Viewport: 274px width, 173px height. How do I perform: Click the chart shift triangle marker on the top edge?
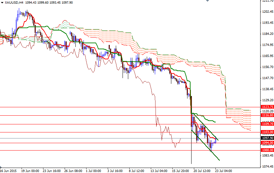(x=208, y=2)
